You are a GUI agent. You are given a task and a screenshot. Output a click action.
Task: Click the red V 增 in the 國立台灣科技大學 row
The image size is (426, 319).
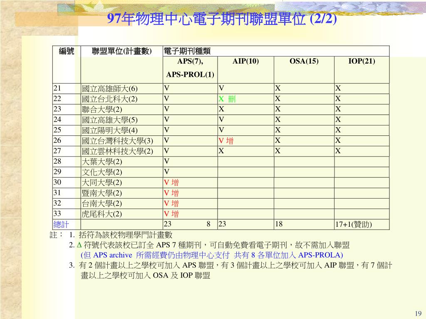226,140
